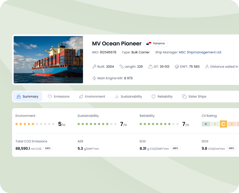Click the MRV badge next to EEXI
Viewport: 239px width, 193px height.
coord(175,148)
